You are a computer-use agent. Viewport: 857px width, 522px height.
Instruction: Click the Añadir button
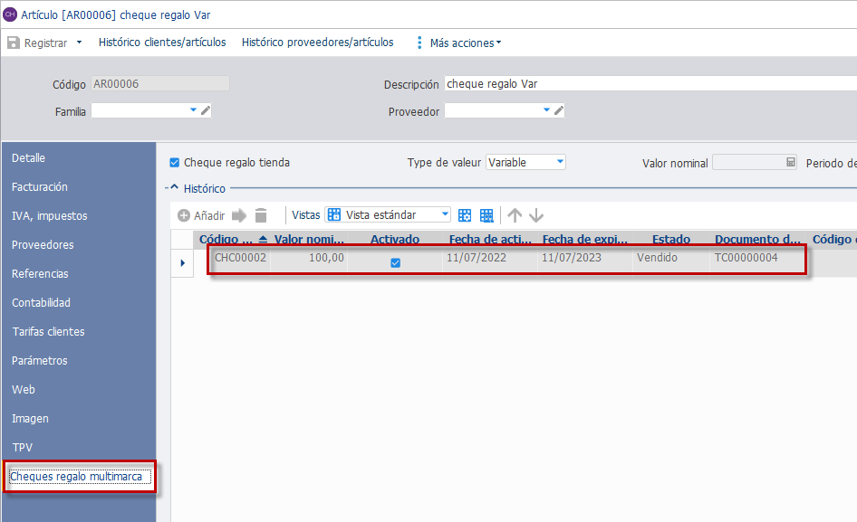pos(201,215)
